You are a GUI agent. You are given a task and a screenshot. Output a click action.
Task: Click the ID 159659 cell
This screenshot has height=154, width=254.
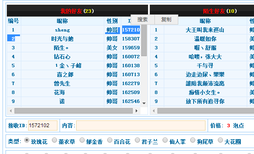pyautogui.click(x=131, y=48)
